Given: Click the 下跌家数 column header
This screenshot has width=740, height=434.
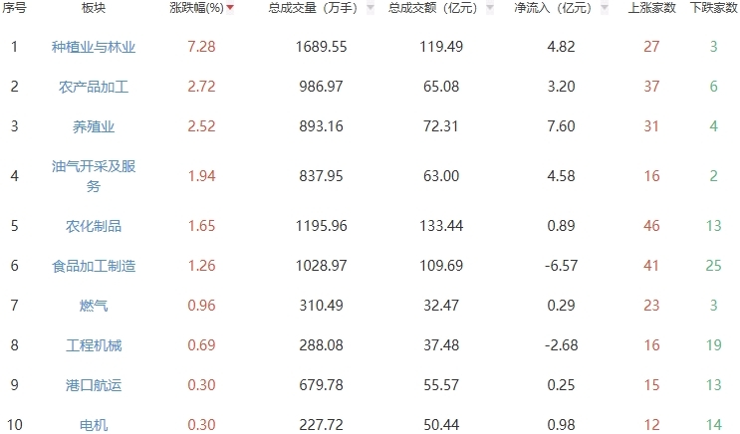Looking at the screenshot, I should pyautogui.click(x=713, y=8).
